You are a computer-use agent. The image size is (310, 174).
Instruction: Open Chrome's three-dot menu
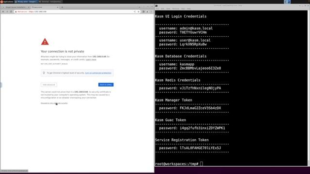151,12
